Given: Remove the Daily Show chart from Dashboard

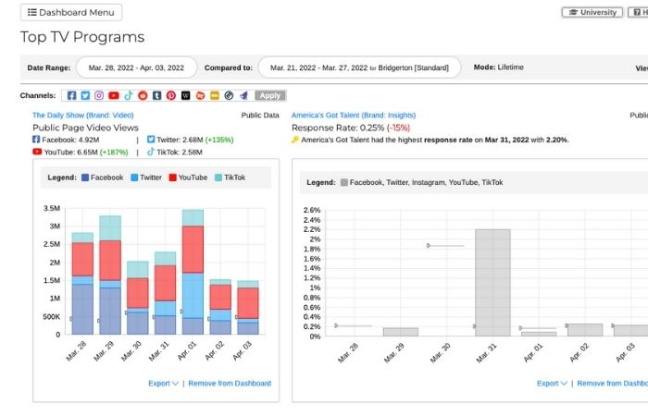Looking at the screenshot, I should click(230, 383).
